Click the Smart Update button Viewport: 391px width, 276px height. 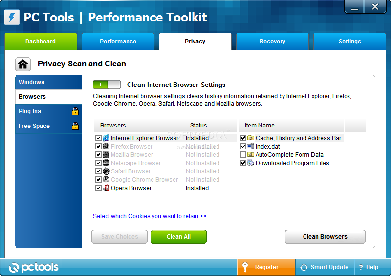pos(325,267)
